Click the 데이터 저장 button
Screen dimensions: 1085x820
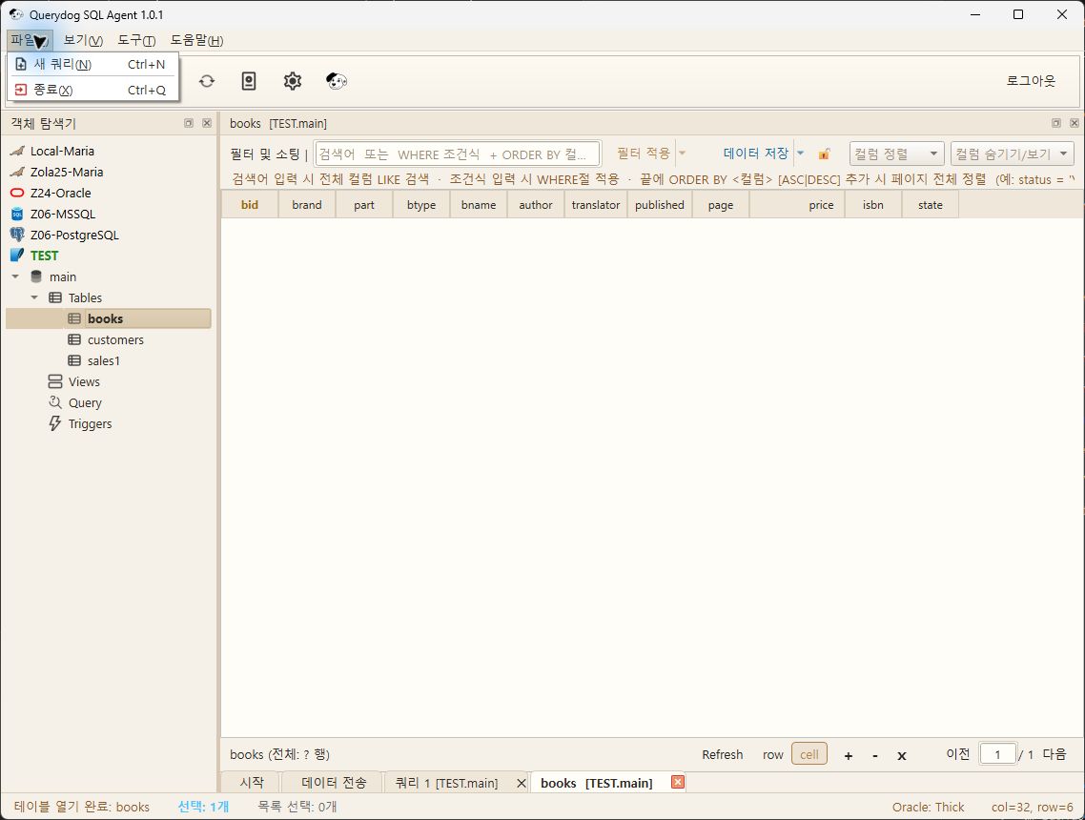(756, 153)
